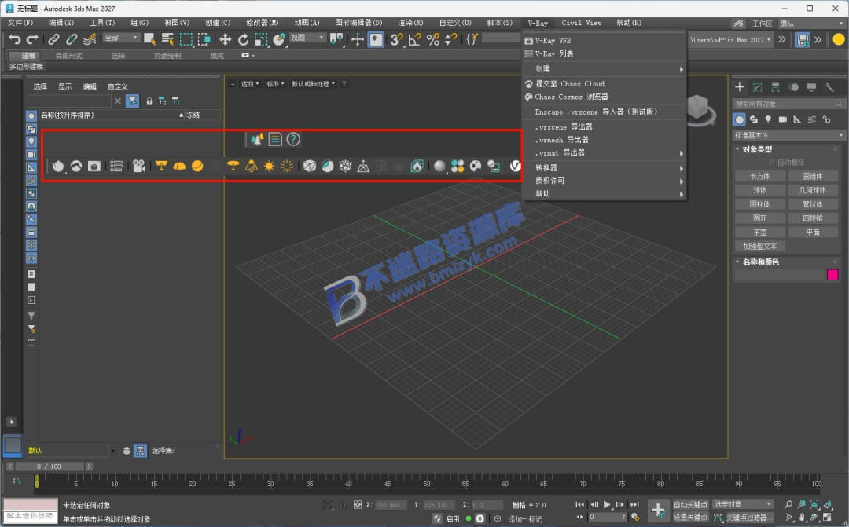849x527 pixels.
Task: Toggle the Spinner Snap icon
Action: (450, 39)
